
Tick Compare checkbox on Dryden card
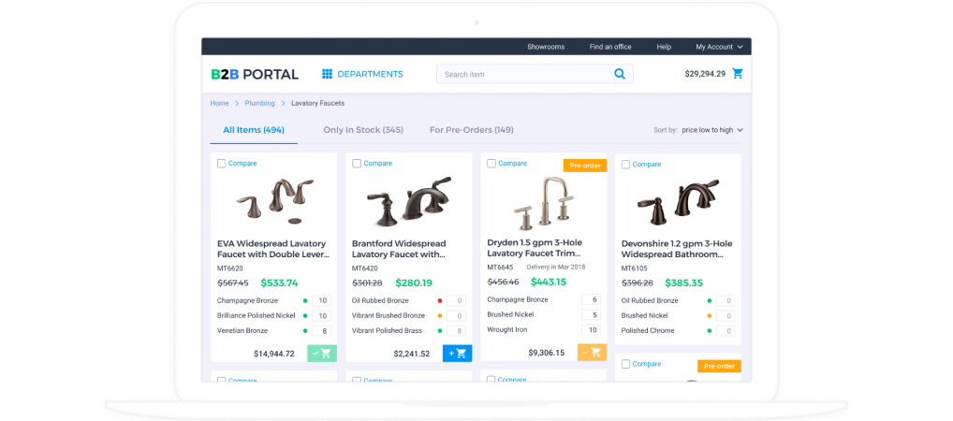pyautogui.click(x=491, y=164)
